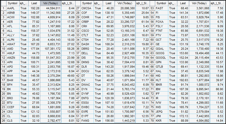Click the Vol (Today) header above 20,086,380
226x124 pixels.
125,3
